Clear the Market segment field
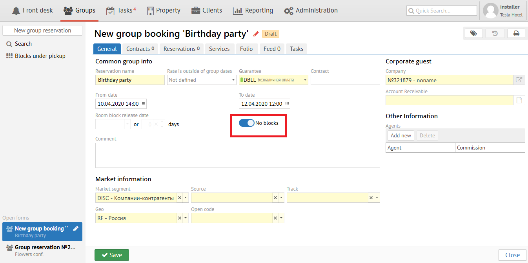Image resolution: width=528 pixels, height=263 pixels. click(x=180, y=198)
